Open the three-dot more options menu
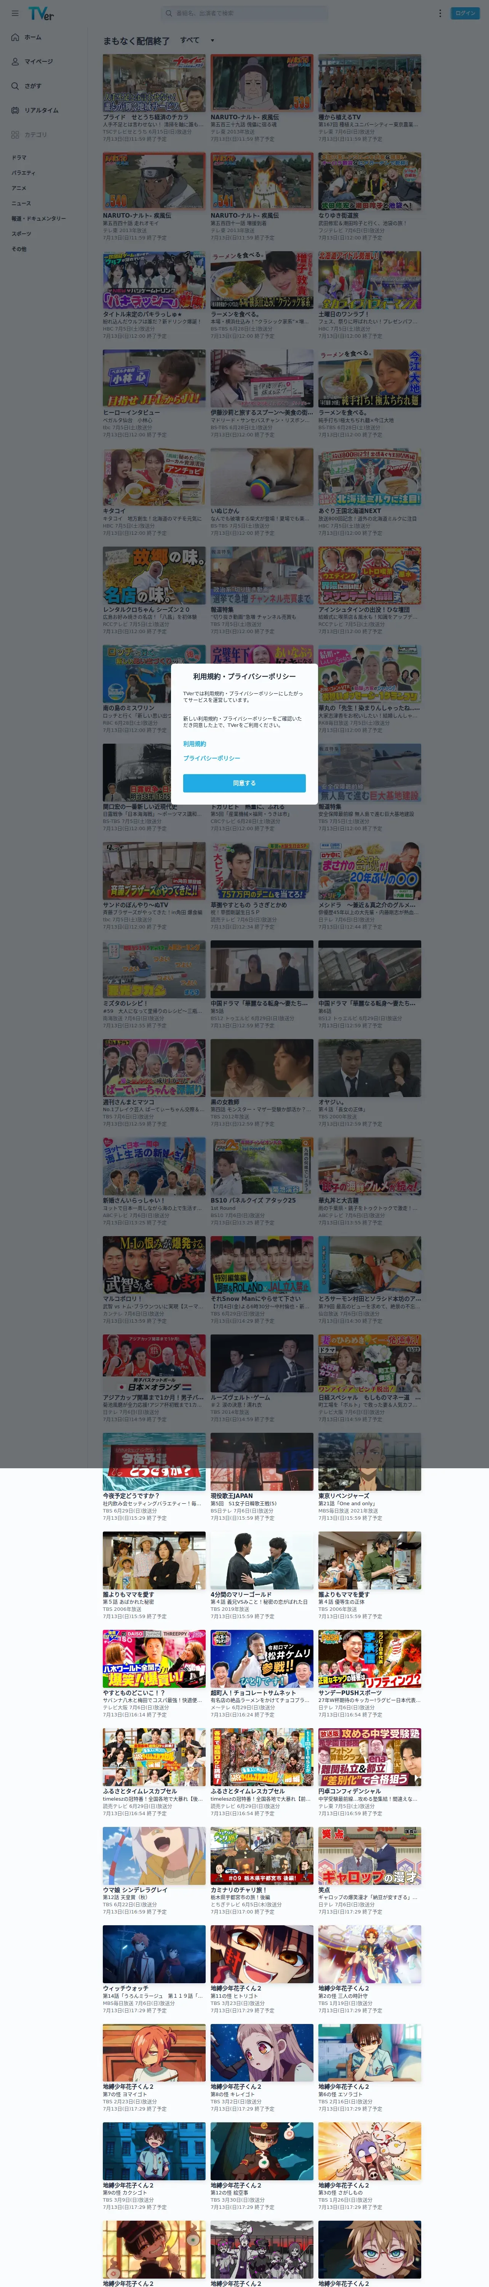 click(439, 13)
